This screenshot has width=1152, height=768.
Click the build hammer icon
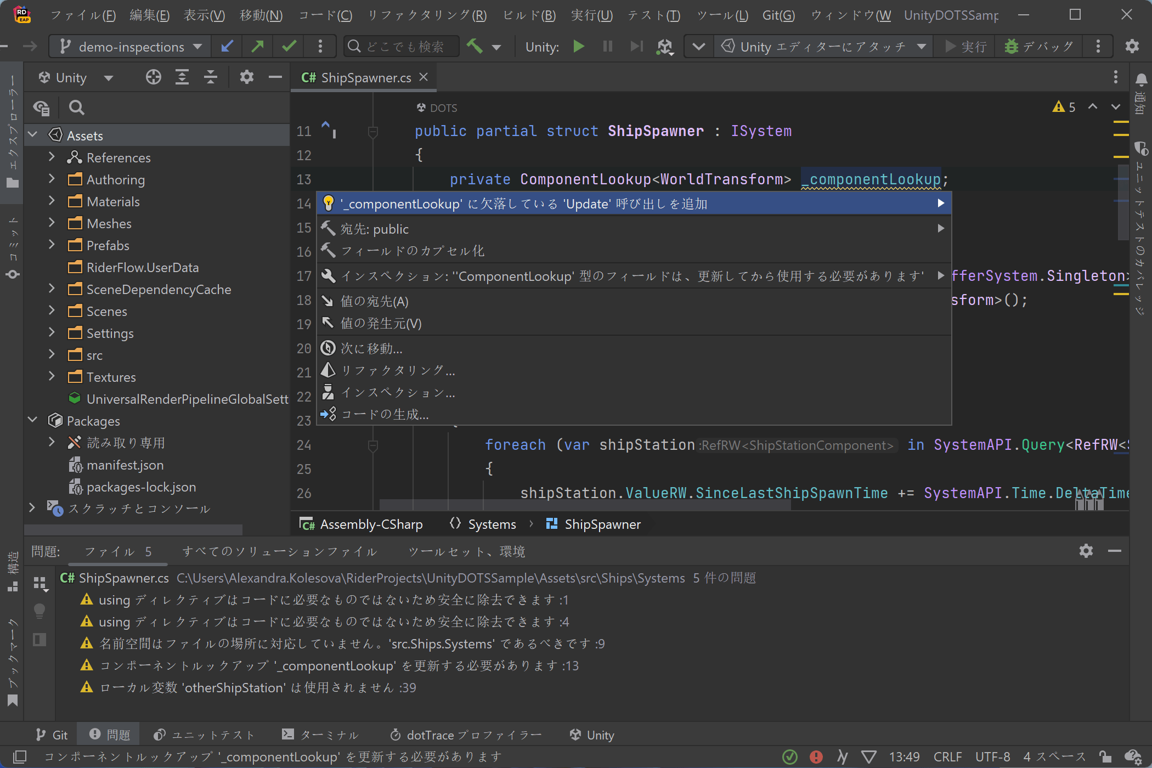click(475, 47)
